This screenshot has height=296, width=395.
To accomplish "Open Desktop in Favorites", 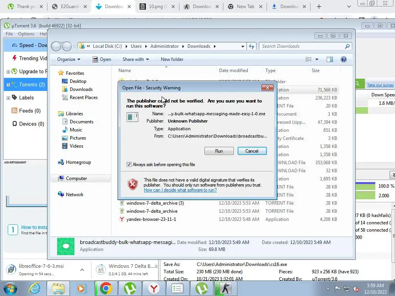I will pyautogui.click(x=78, y=81).
